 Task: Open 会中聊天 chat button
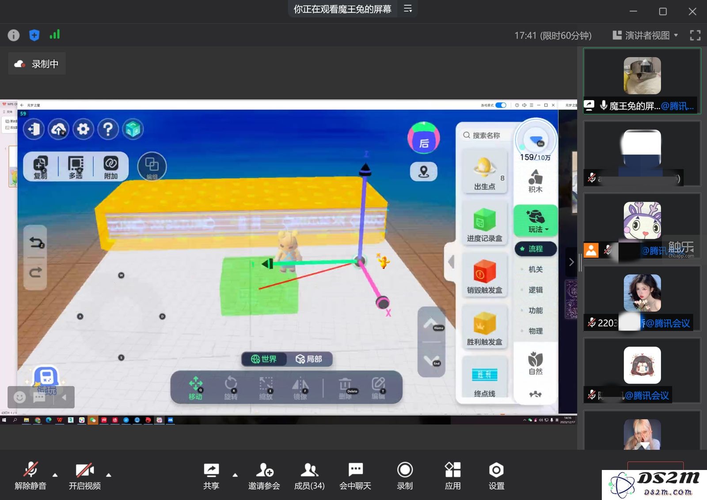[355, 476]
